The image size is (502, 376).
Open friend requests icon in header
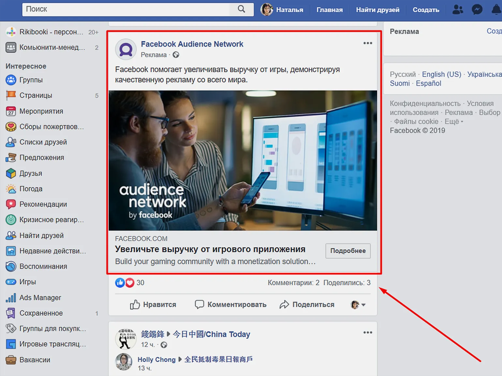click(458, 9)
